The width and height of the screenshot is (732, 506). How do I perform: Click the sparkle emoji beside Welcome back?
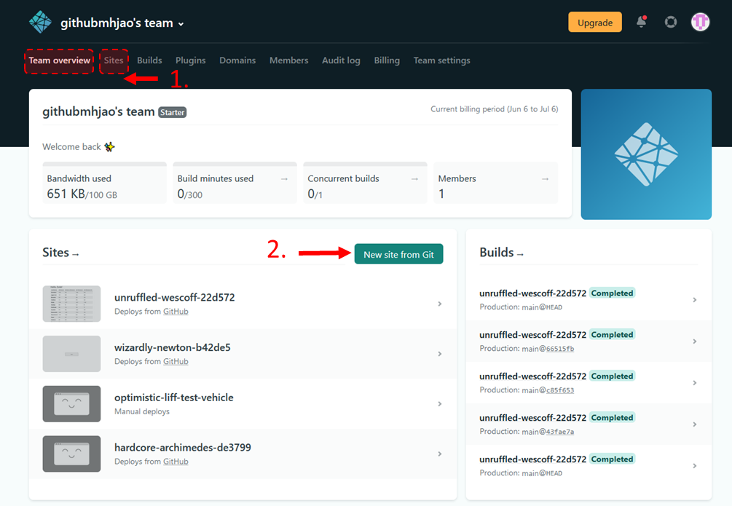tap(110, 147)
